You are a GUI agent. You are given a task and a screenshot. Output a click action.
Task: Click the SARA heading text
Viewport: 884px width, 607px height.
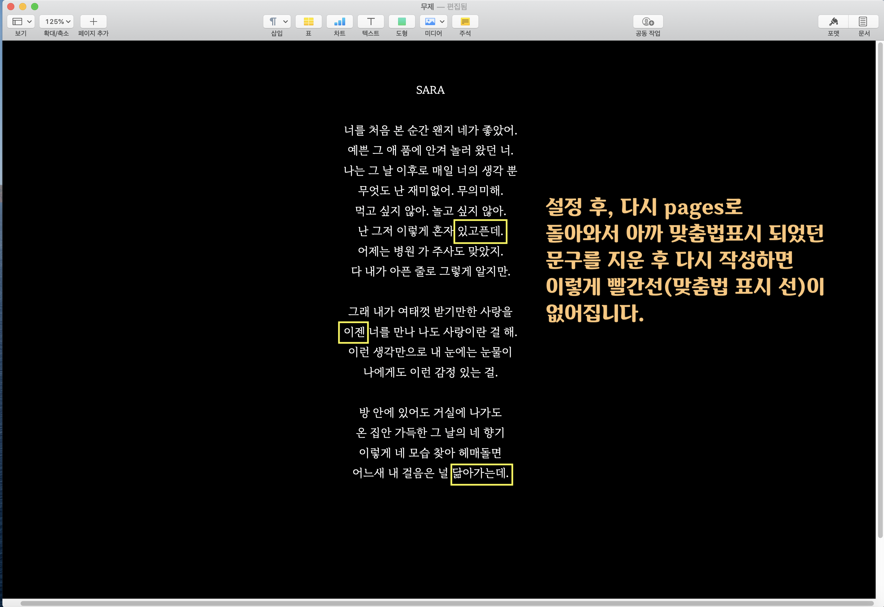(x=430, y=90)
